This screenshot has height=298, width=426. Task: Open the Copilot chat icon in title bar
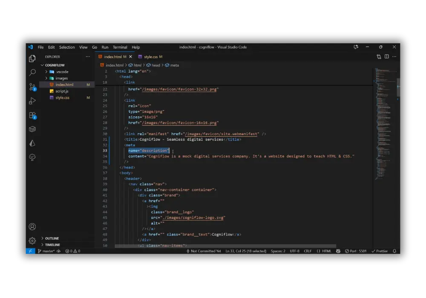[x=356, y=47]
